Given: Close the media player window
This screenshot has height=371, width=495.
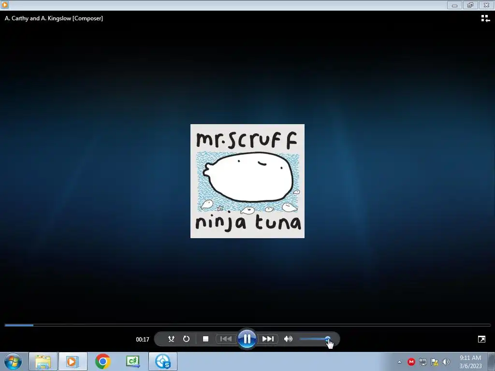Looking at the screenshot, I should tap(486, 5).
